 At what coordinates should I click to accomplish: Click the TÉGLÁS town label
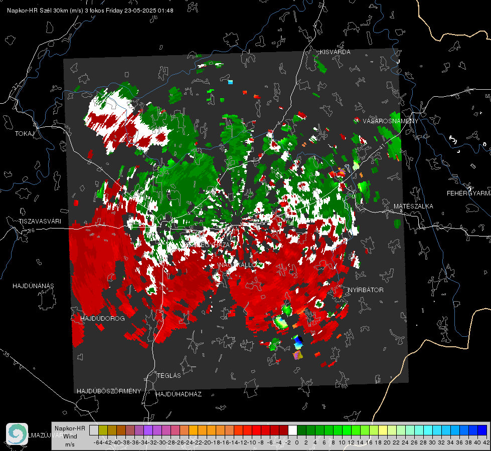(x=169, y=375)
